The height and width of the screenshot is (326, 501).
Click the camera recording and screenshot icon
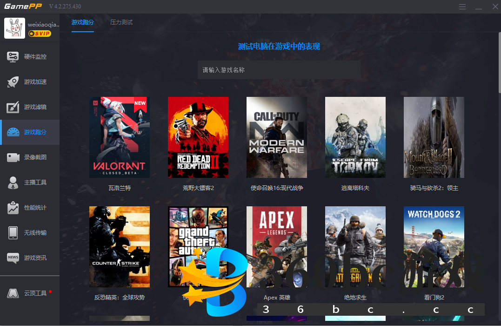[x=13, y=157]
